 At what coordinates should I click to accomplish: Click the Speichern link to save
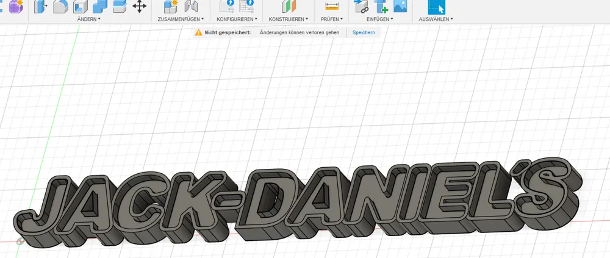364,33
